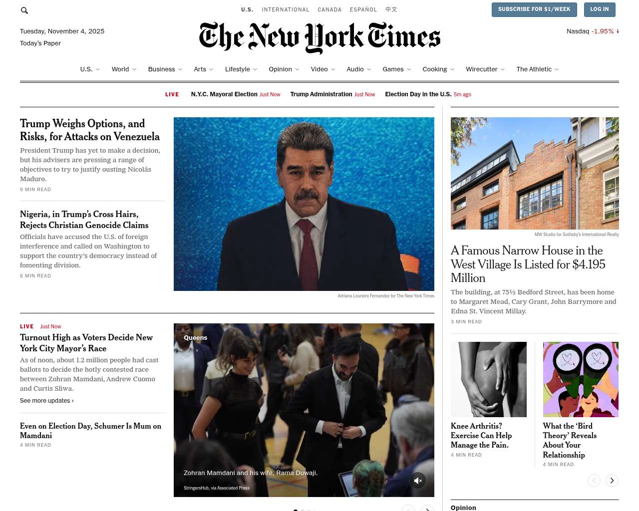639x511 pixels.
Task: Select the U.S. edition link
Action: (247, 9)
